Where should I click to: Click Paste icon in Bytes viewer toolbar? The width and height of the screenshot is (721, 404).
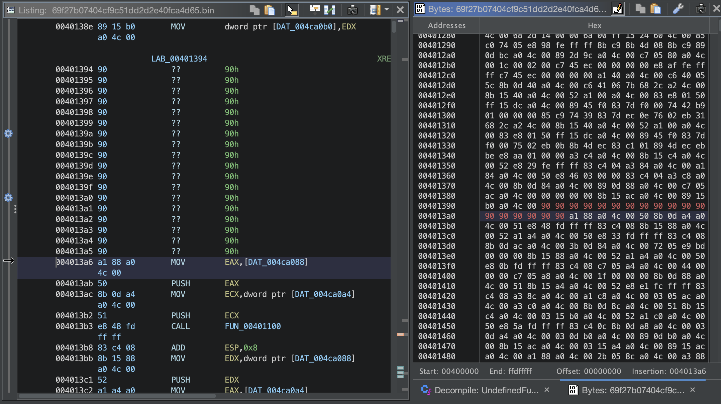click(655, 9)
